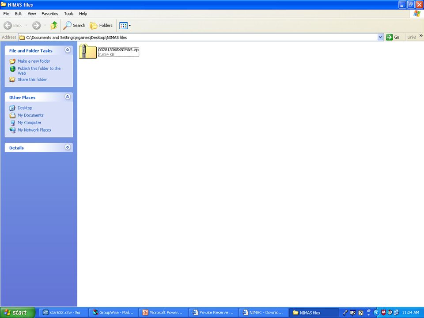The width and height of the screenshot is (424, 318).
Task: Open the Help menu
Action: (83, 14)
